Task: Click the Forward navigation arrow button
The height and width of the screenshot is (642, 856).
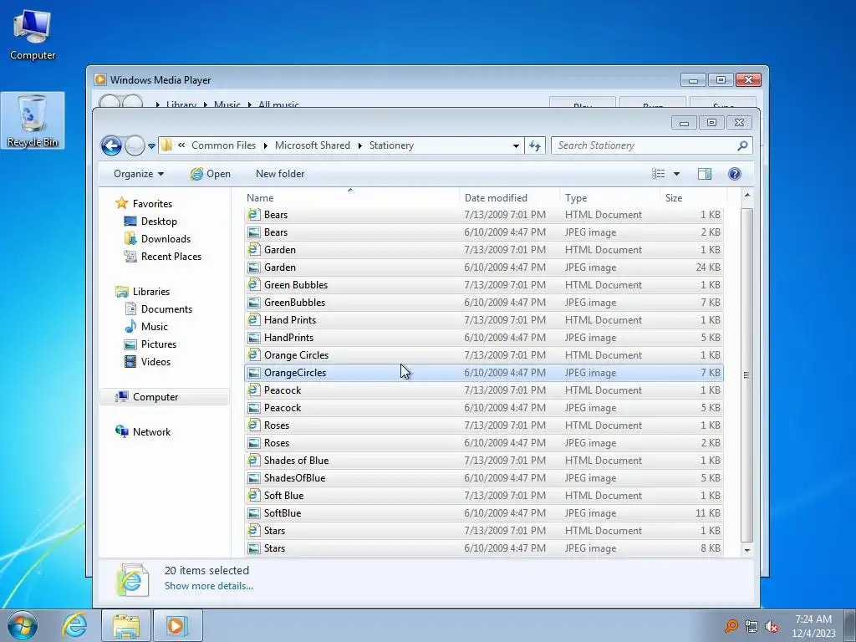Action: pyautogui.click(x=135, y=145)
